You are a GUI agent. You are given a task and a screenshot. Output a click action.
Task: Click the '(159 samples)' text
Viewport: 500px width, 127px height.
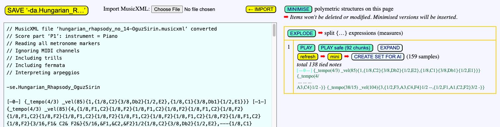coord(423,57)
